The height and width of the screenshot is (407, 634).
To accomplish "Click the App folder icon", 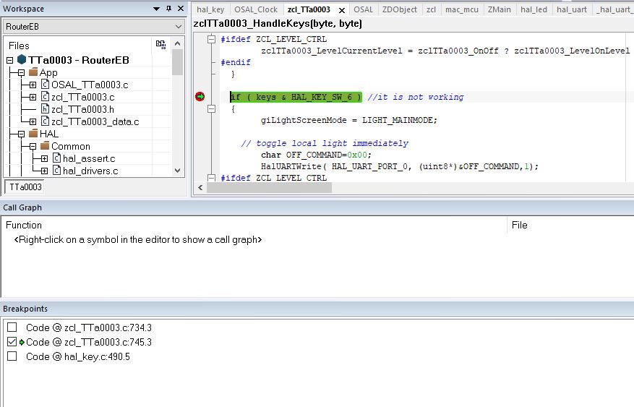I will tap(33, 72).
